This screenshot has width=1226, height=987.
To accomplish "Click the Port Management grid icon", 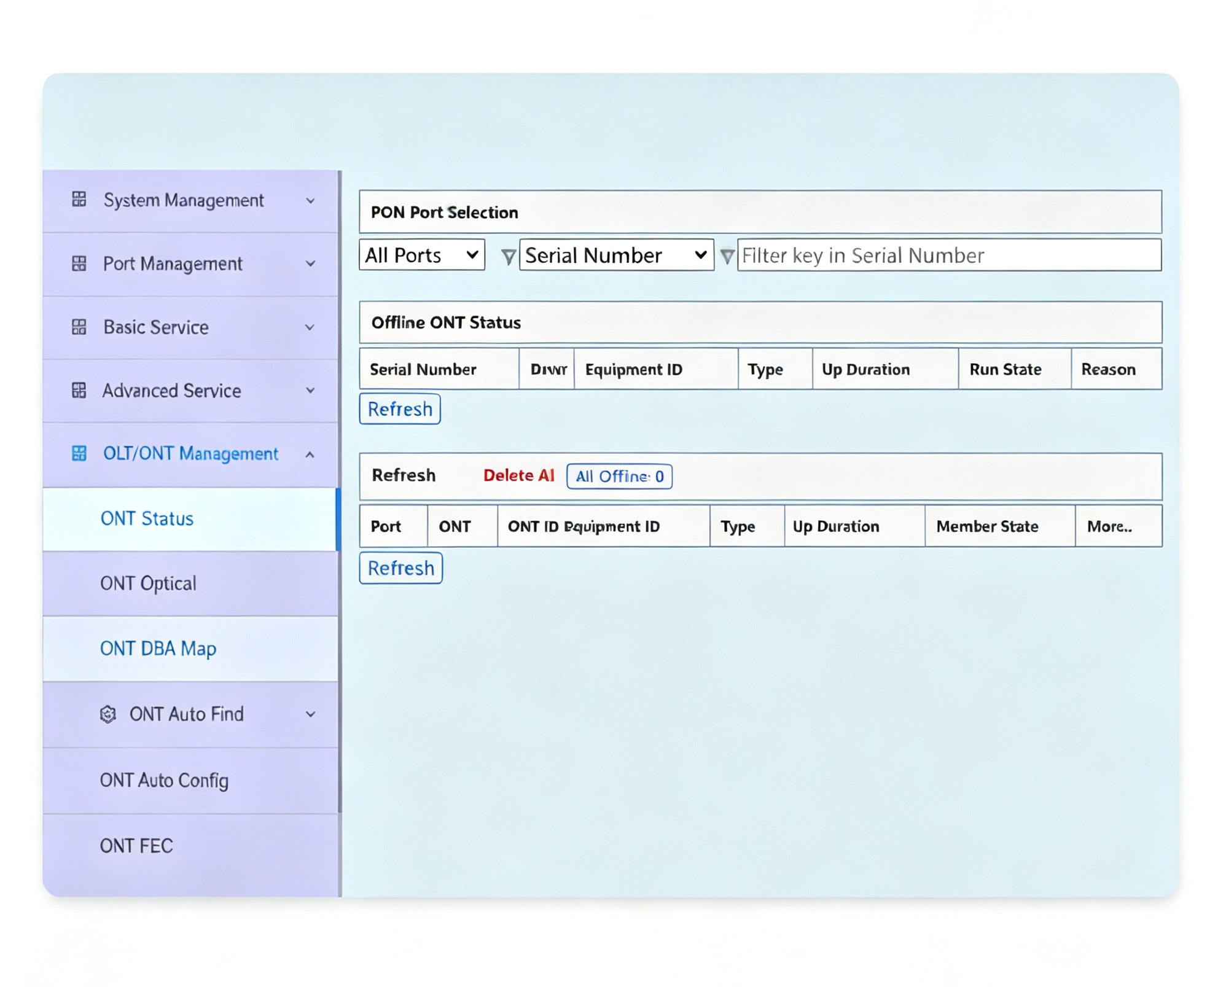I will coord(79,263).
